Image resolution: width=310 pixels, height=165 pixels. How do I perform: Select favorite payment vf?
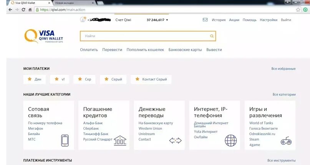pos(60,79)
